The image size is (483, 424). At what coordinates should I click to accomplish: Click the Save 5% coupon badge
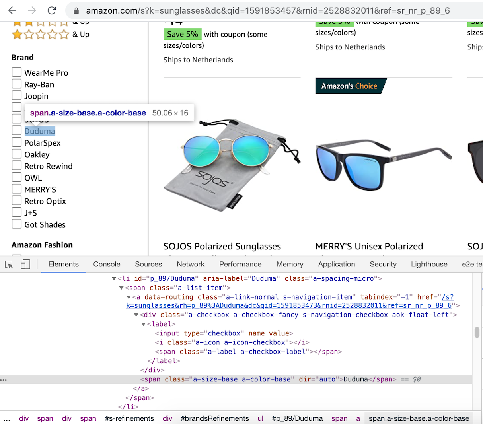tap(183, 34)
